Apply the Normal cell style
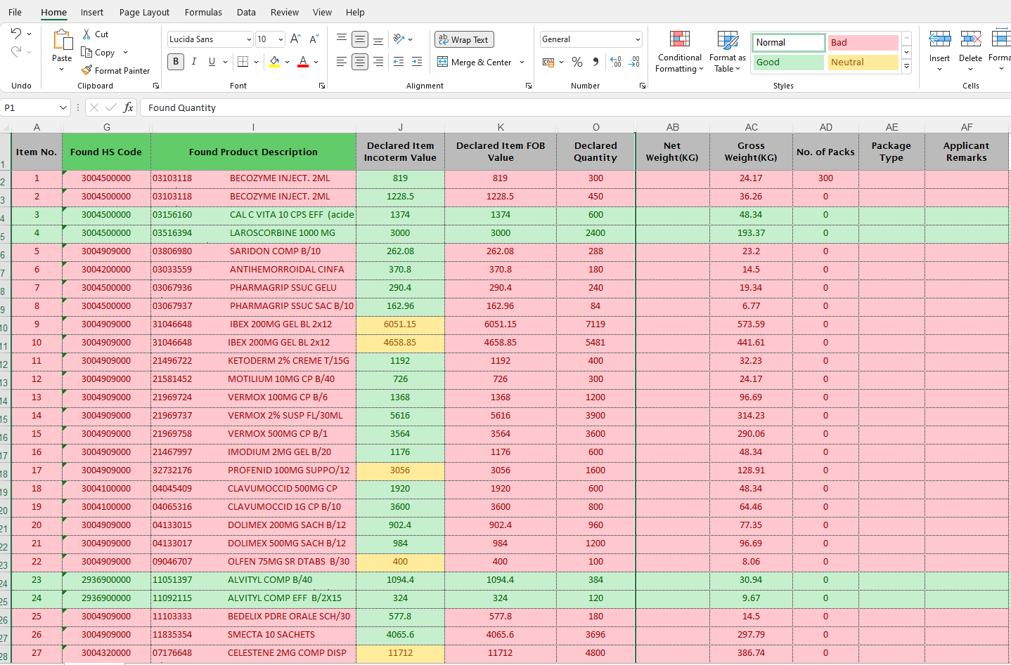This screenshot has height=665, width=1011. click(788, 42)
